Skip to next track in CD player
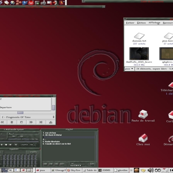 coord(41,122)
